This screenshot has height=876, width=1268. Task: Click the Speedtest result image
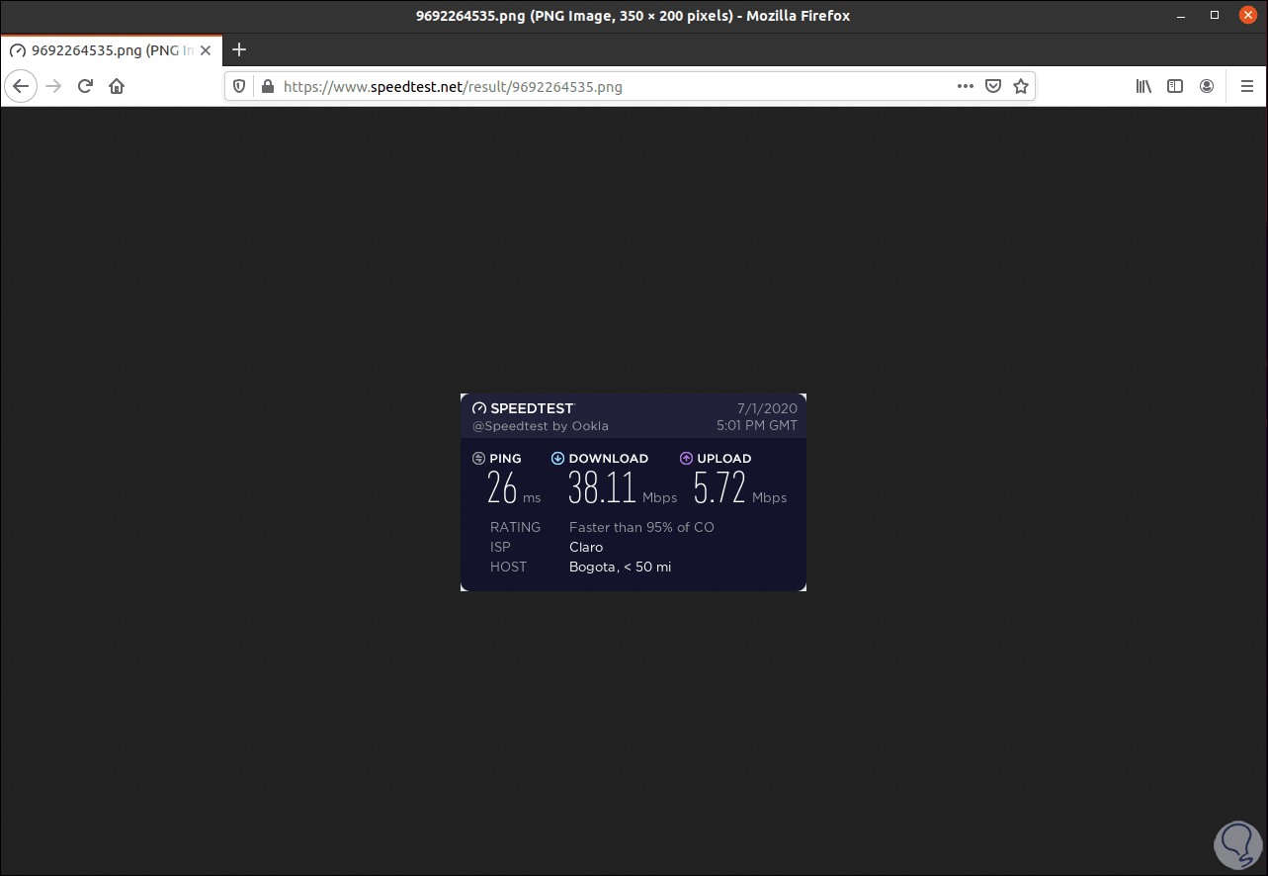click(634, 492)
